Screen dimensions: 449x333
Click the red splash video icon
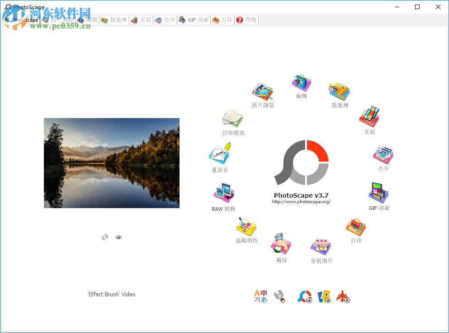(343, 296)
